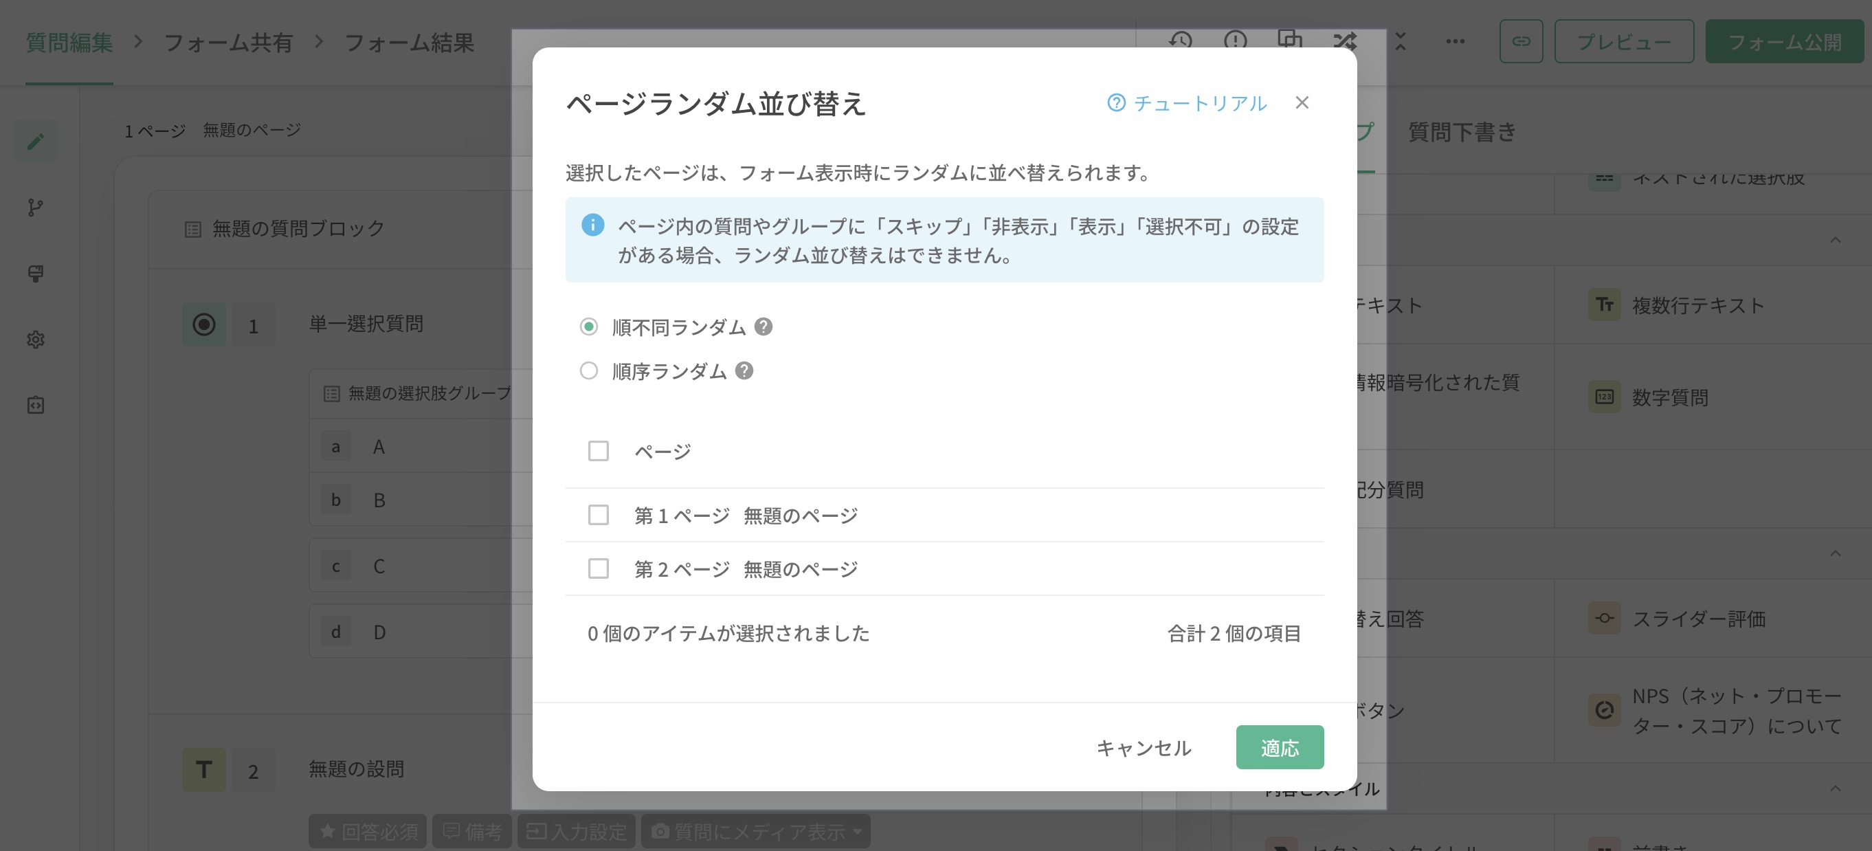Image resolution: width=1872 pixels, height=851 pixels.
Task: Select the pencil edit icon in sidebar
Action: click(36, 142)
